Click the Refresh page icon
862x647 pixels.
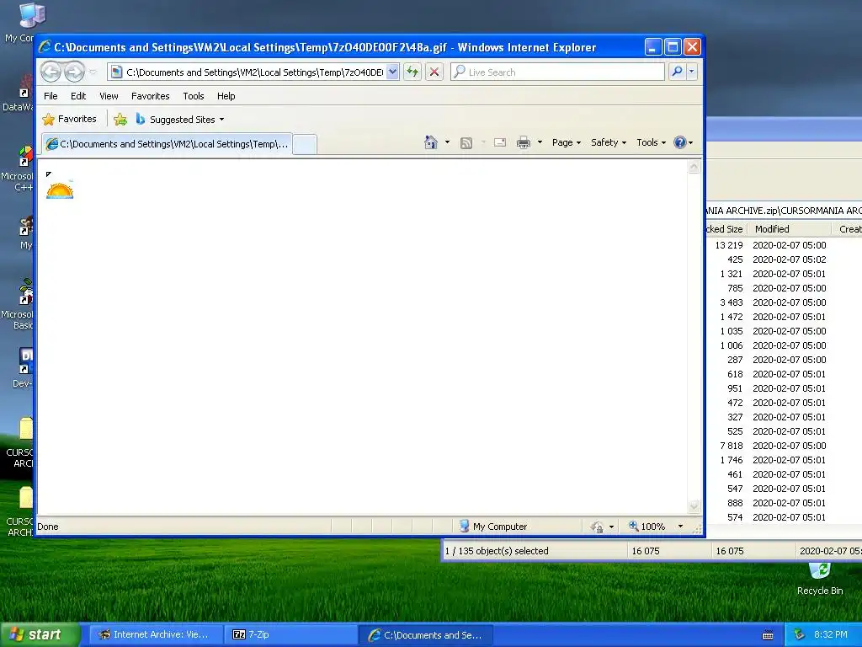click(412, 72)
